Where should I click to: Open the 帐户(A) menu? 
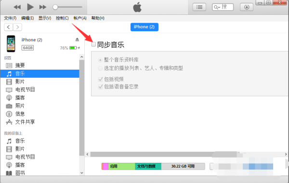click(80, 18)
